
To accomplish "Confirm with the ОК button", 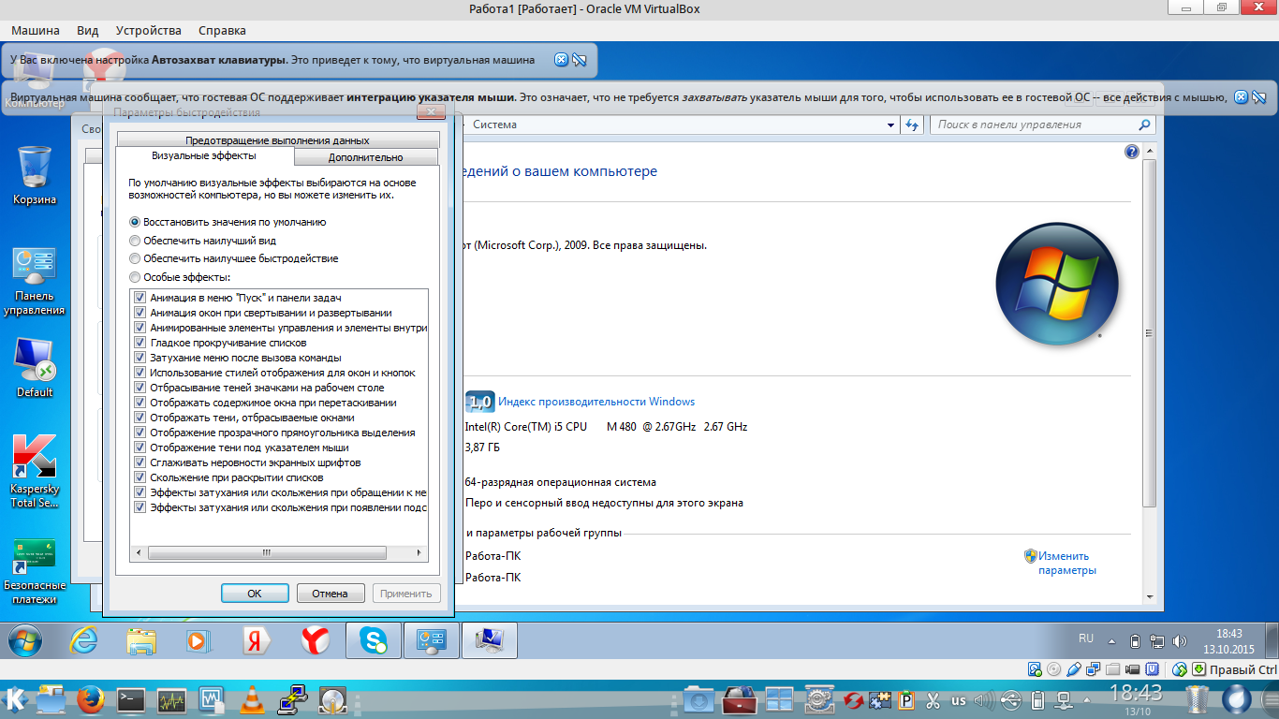I will (255, 593).
